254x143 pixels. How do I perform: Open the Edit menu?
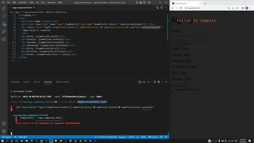[x=14, y=2]
